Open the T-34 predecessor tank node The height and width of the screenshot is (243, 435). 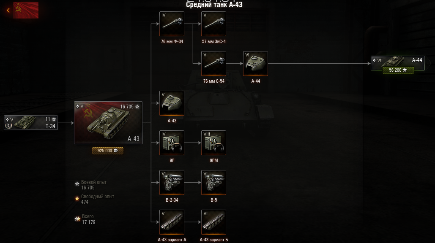pyautogui.click(x=31, y=123)
